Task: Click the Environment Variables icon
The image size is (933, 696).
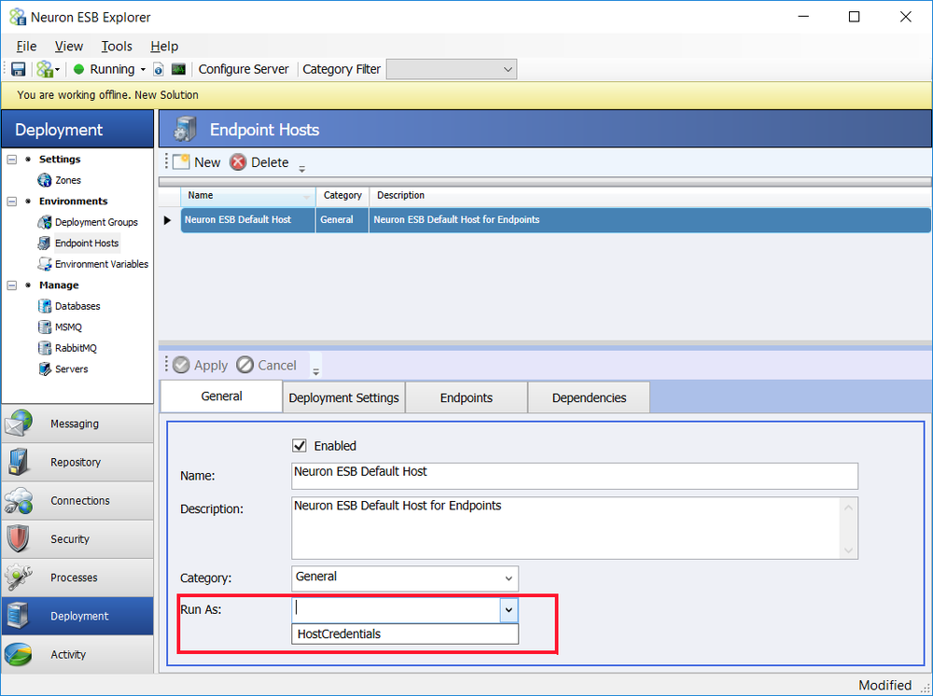Action: pos(44,263)
